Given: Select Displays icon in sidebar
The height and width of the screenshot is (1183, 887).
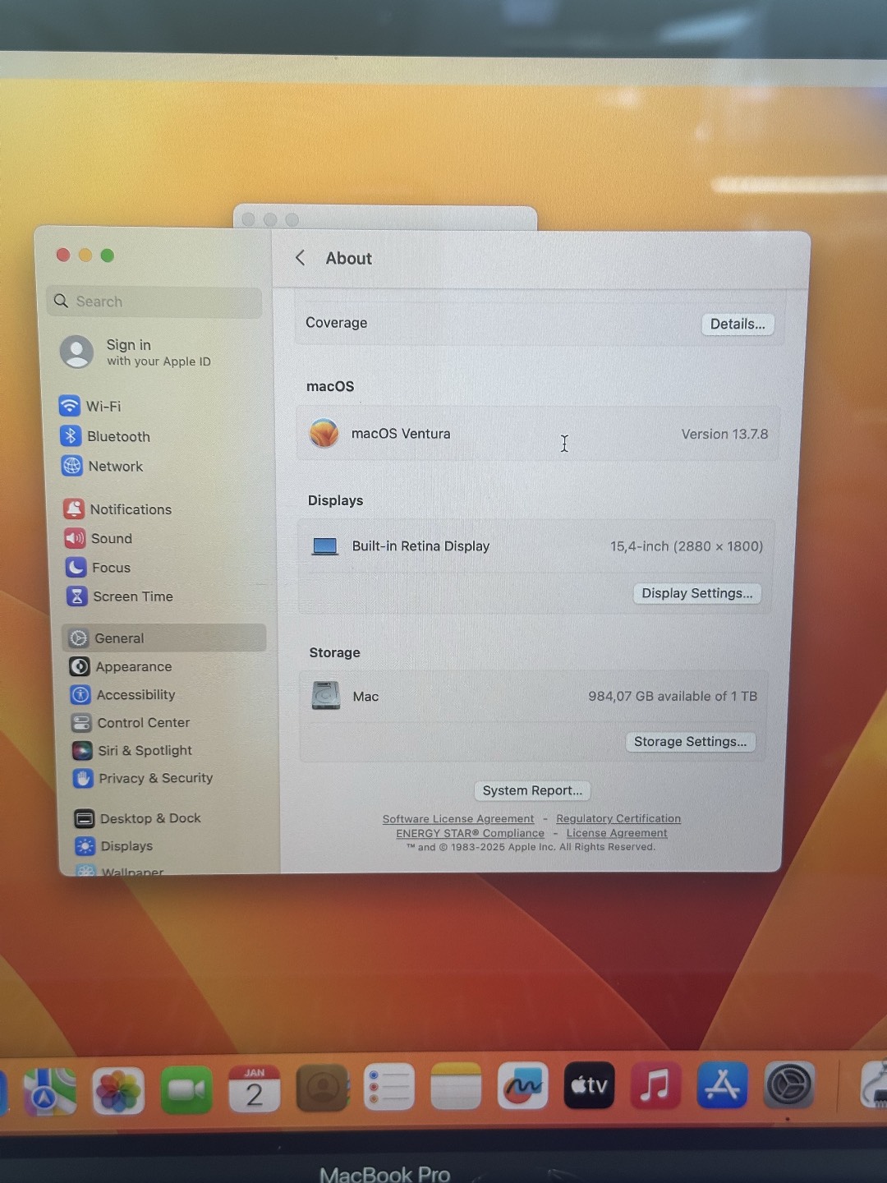Looking at the screenshot, I should click(x=85, y=845).
